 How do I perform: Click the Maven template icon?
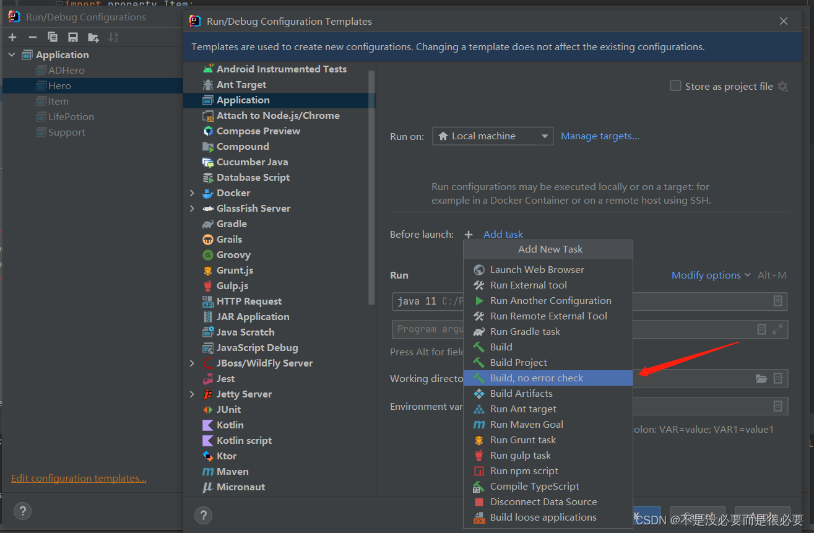click(x=208, y=472)
